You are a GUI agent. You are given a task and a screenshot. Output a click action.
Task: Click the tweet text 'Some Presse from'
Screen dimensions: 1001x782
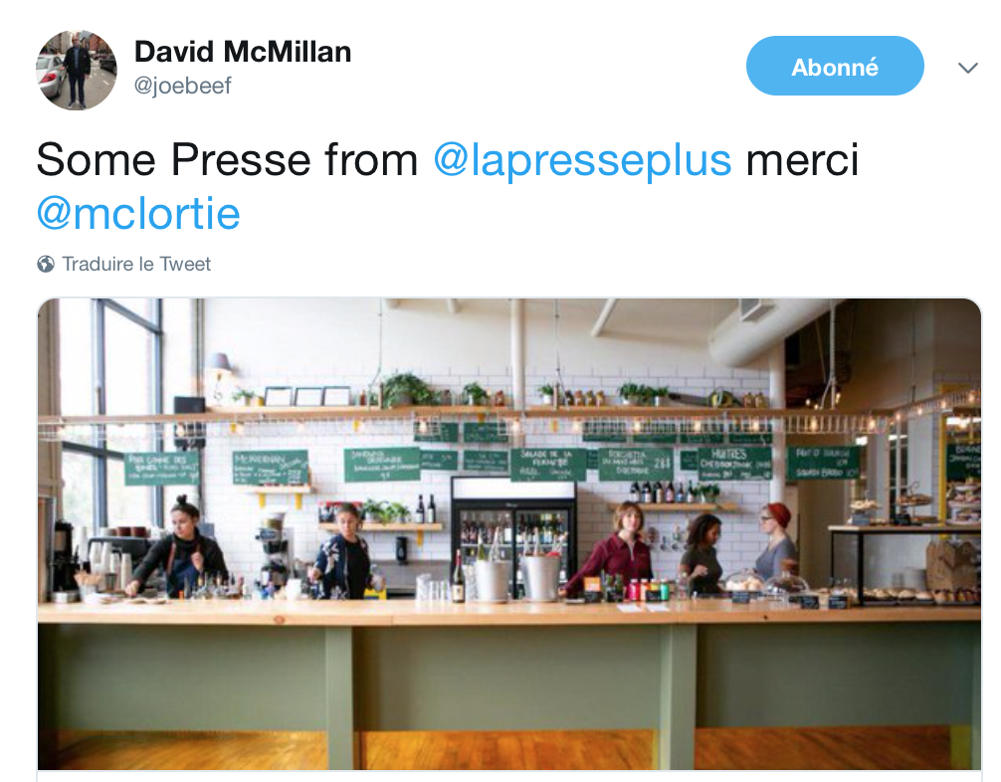[x=227, y=159]
